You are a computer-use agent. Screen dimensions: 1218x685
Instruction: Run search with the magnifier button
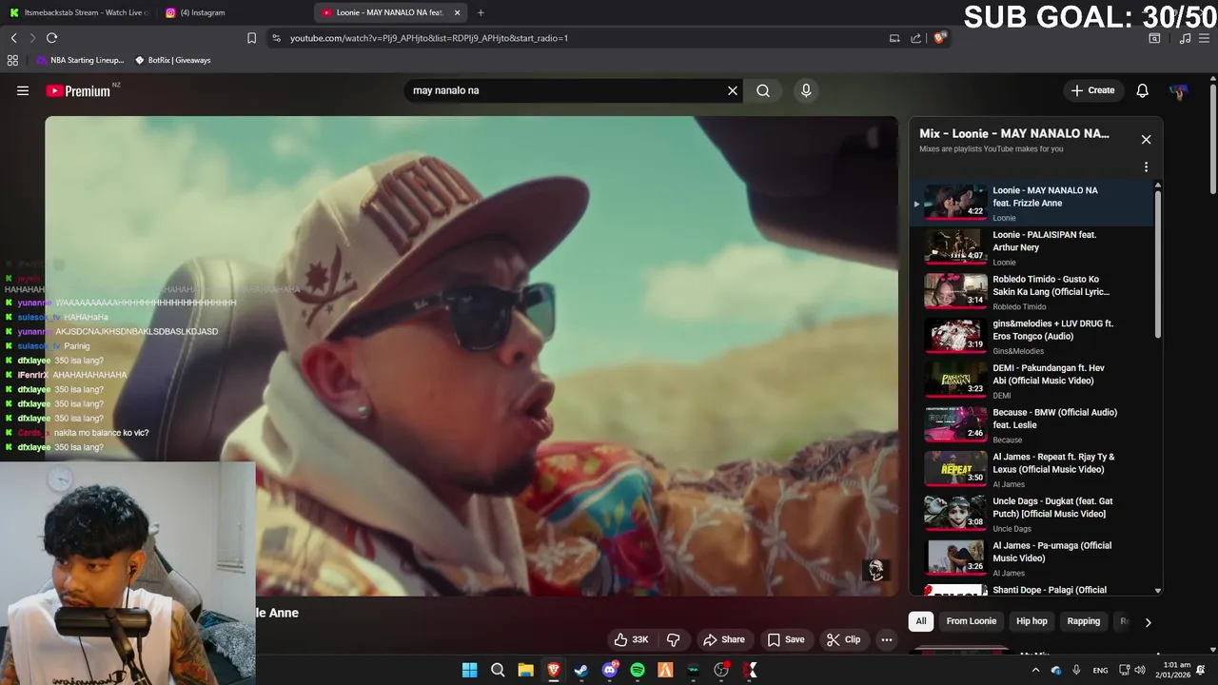[763, 90]
